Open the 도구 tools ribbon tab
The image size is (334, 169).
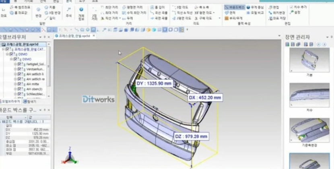point(82,1)
